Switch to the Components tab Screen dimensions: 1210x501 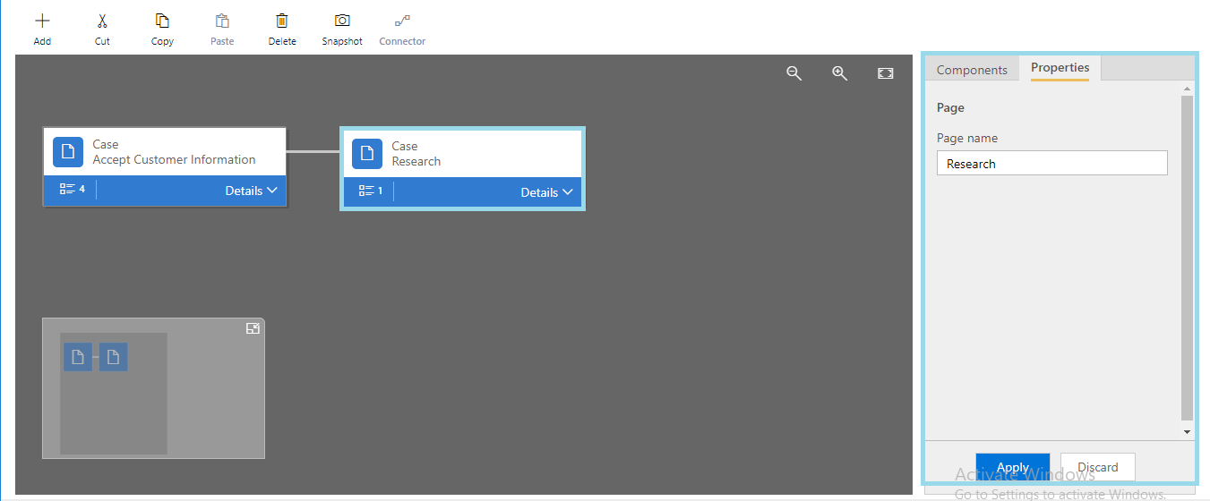pyautogui.click(x=972, y=70)
